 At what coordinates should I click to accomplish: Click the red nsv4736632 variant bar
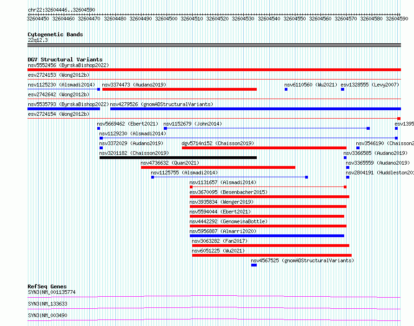point(218,167)
